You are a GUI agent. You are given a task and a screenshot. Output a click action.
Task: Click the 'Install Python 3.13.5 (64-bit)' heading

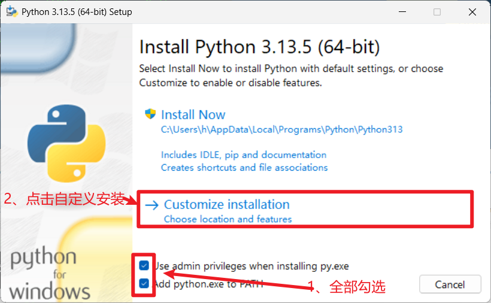(x=260, y=47)
